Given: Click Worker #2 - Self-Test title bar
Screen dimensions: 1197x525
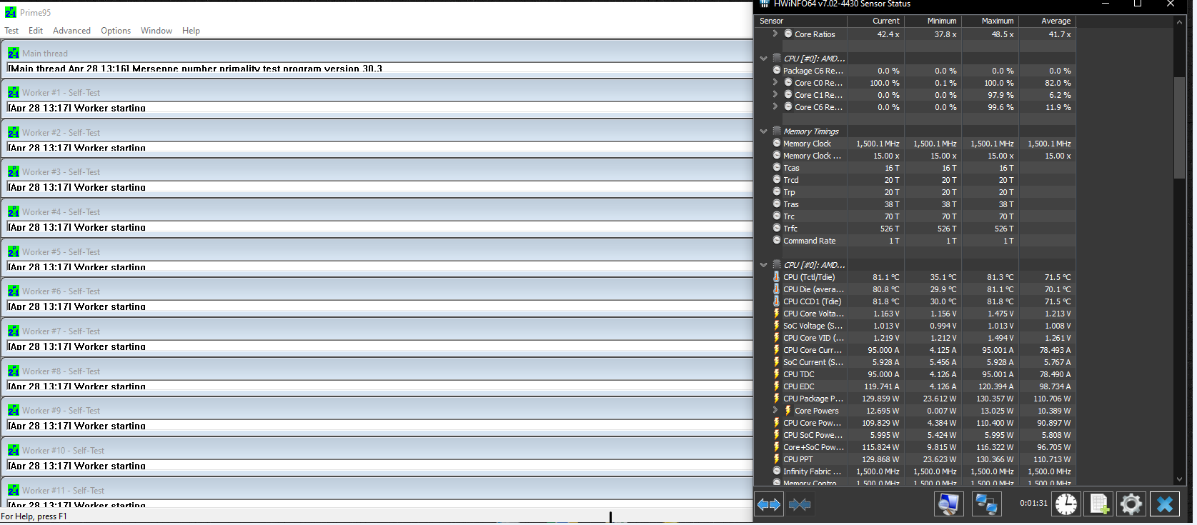Looking at the screenshot, I should point(377,132).
